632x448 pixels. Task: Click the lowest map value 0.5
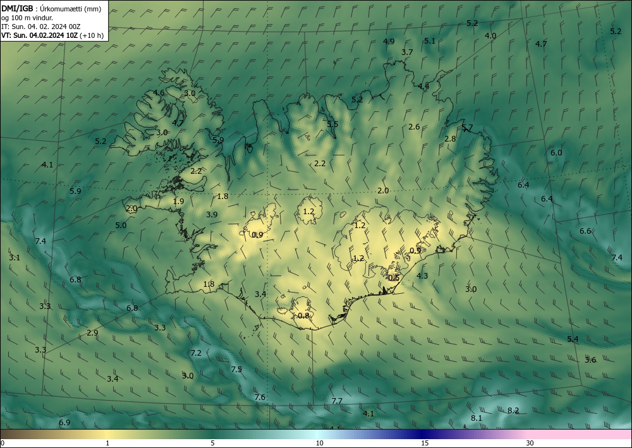click(393, 277)
